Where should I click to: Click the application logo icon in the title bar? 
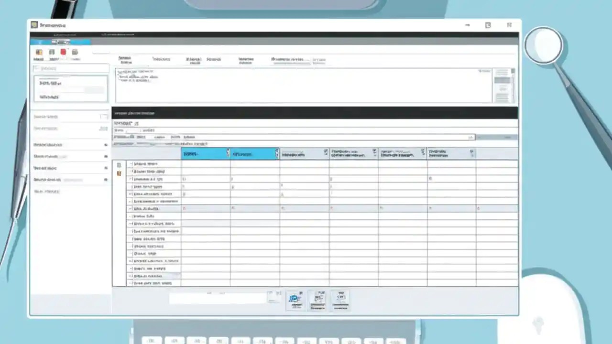(x=34, y=24)
